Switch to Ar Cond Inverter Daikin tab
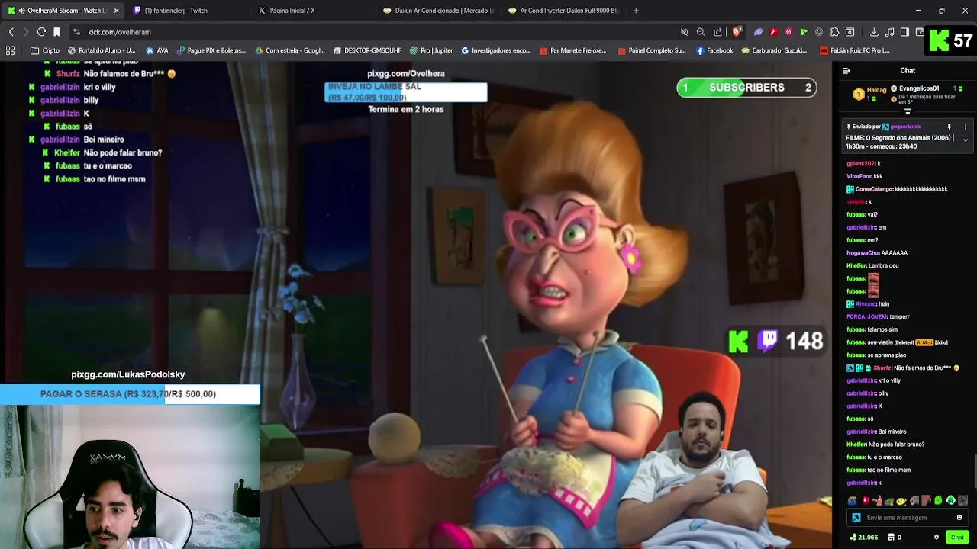Viewport: 977px width, 549px height. 565,11
